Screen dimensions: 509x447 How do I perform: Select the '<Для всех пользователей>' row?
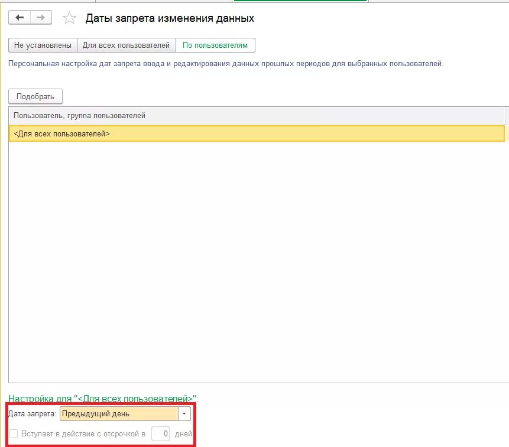(257, 133)
